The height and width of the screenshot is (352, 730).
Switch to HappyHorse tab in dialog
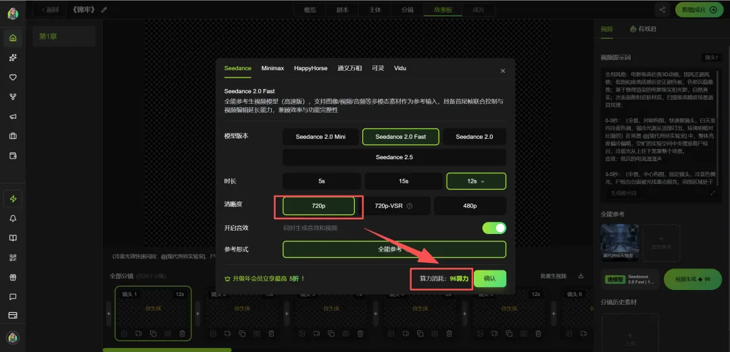coord(310,68)
